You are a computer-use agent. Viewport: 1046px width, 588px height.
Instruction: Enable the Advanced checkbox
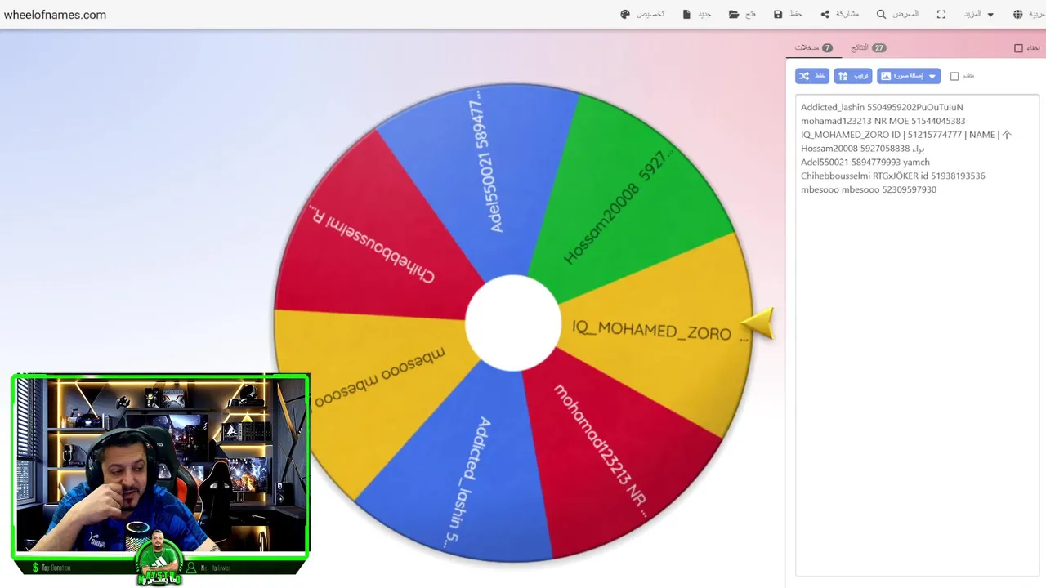click(954, 76)
